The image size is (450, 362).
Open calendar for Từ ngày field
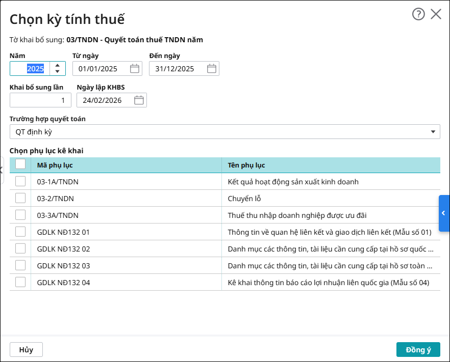135,69
